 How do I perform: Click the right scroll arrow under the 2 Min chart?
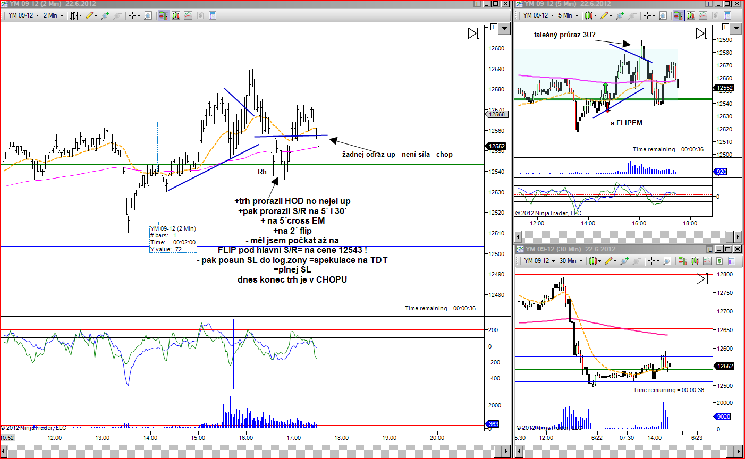[505, 451]
